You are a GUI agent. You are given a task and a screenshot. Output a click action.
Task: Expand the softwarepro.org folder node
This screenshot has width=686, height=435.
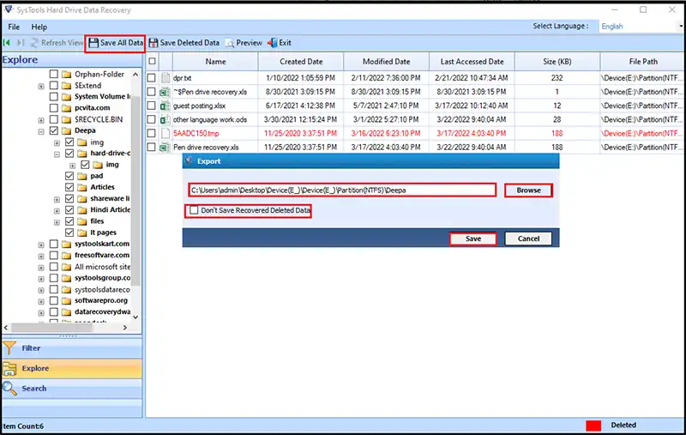(41, 301)
